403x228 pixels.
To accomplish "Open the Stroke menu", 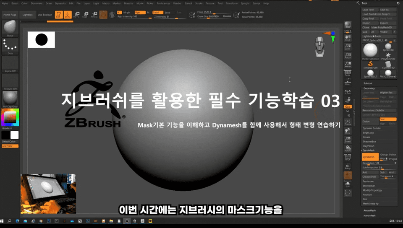I will [199, 3].
